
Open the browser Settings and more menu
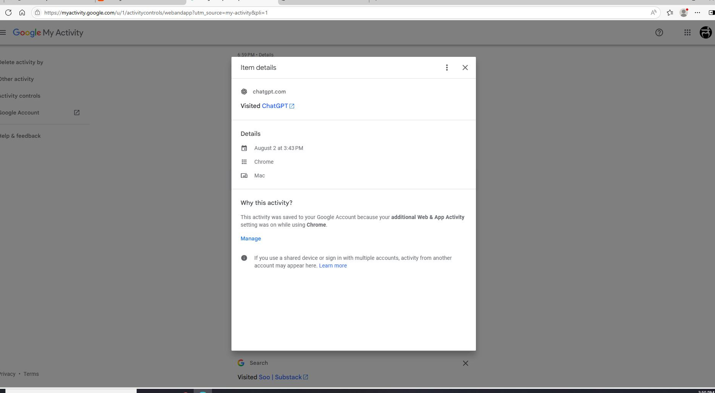pos(697,13)
